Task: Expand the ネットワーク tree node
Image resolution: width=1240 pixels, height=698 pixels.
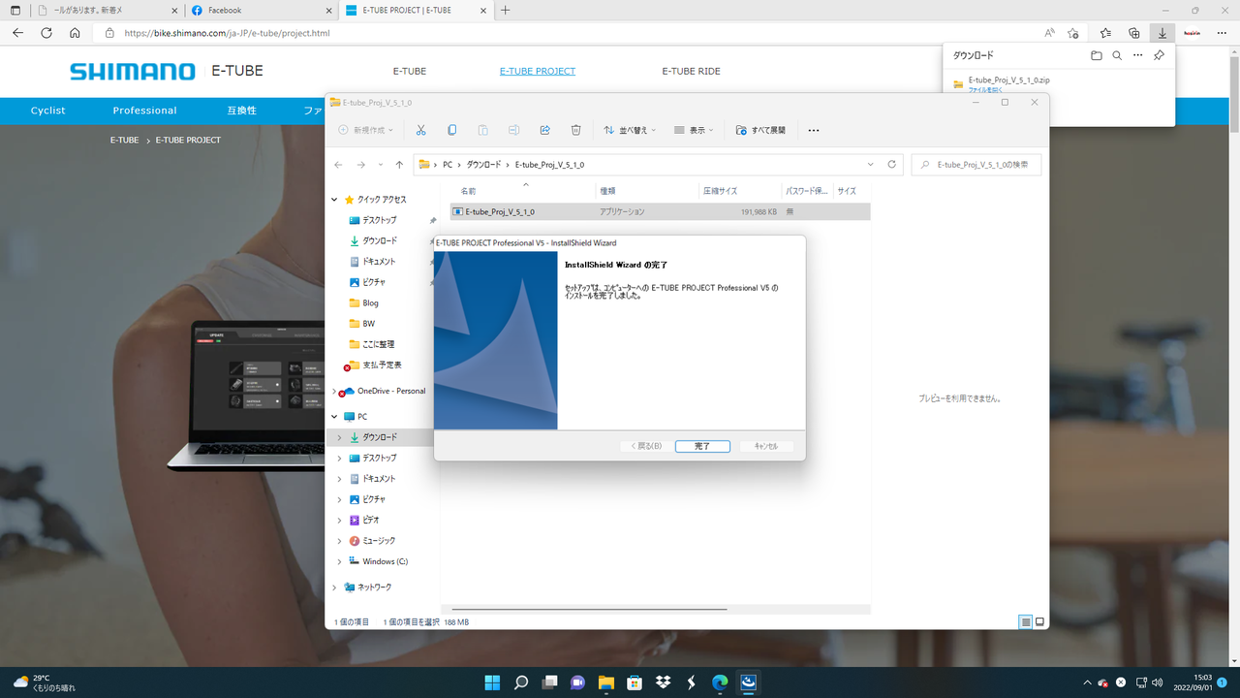Action: click(335, 587)
